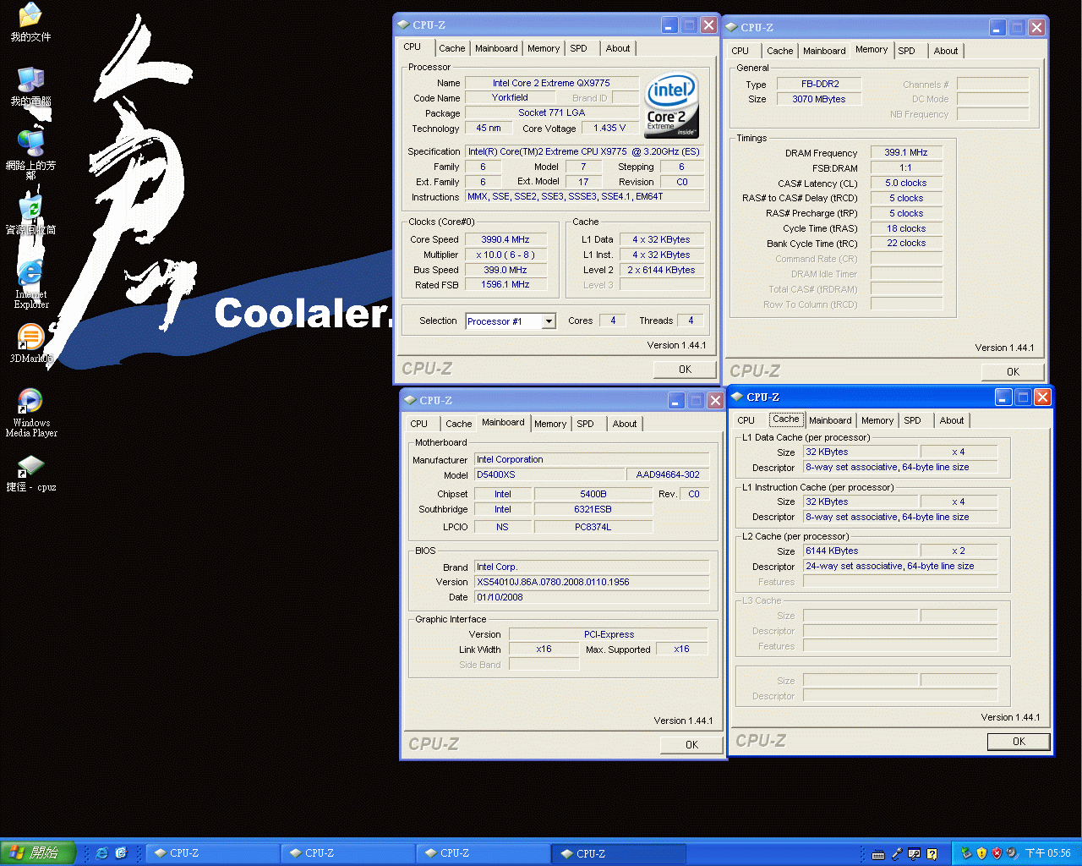
Task: Click the Intel Core 2 Extreme logo
Action: [x=672, y=106]
